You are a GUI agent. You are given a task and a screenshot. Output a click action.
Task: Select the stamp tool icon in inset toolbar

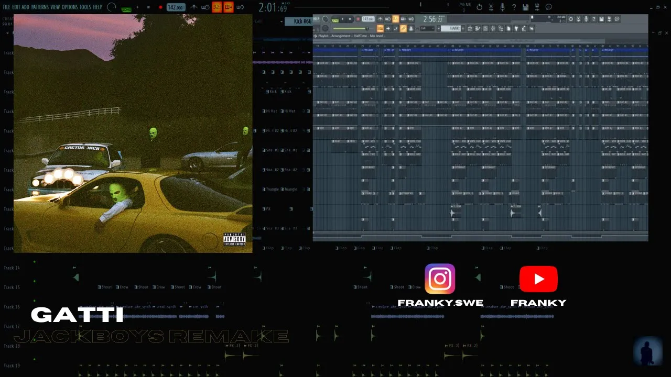pyautogui.click(x=411, y=28)
